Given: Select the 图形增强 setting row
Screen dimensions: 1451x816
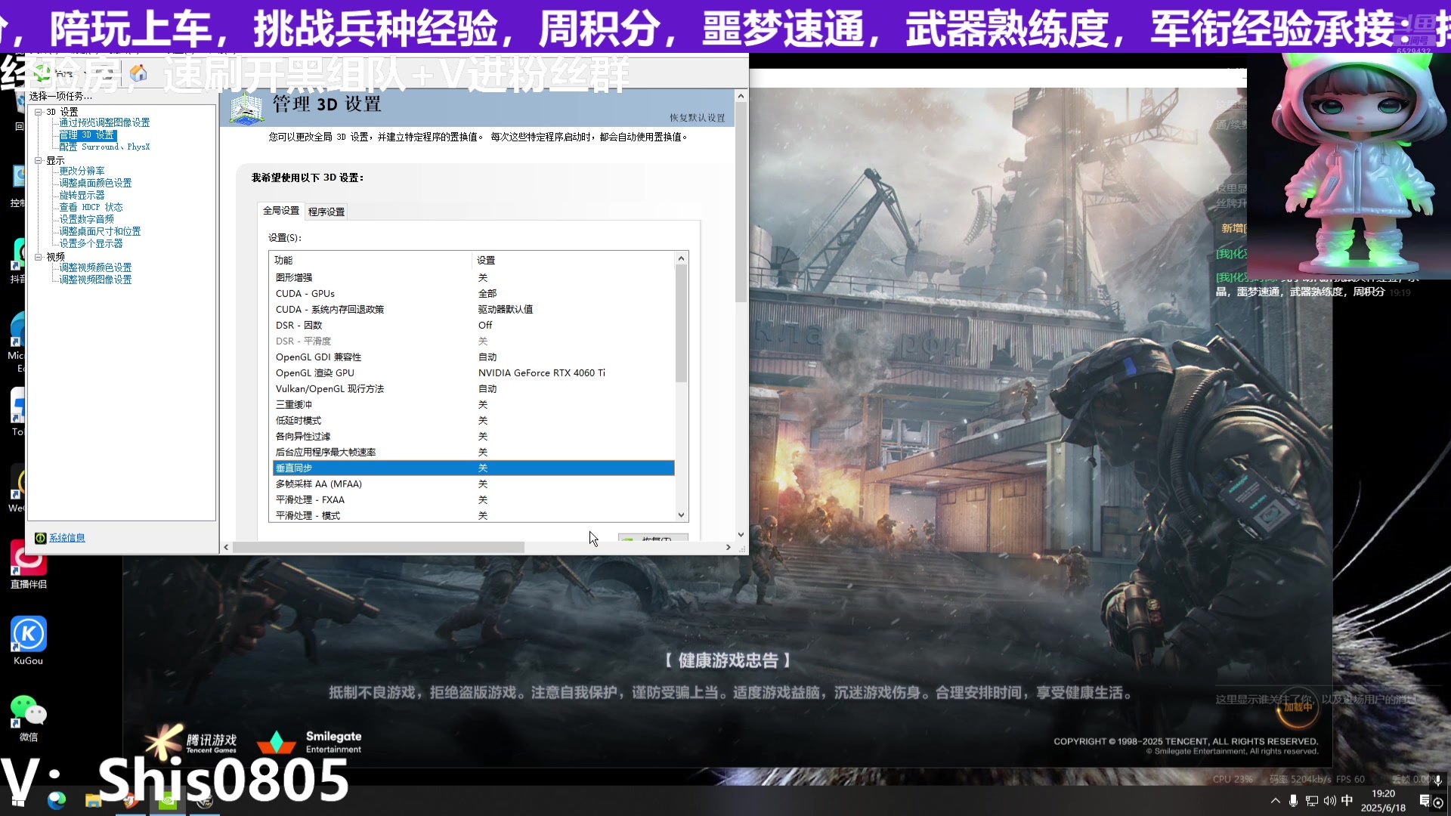Looking at the screenshot, I should [x=473, y=277].
